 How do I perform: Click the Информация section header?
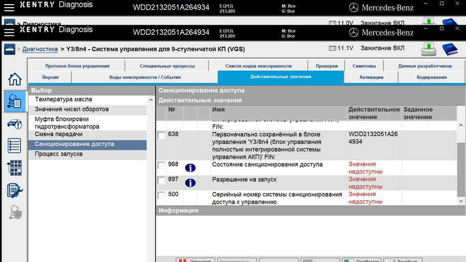click(310, 210)
